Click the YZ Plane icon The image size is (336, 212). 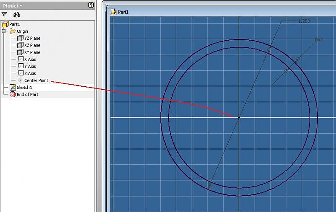tap(20, 38)
